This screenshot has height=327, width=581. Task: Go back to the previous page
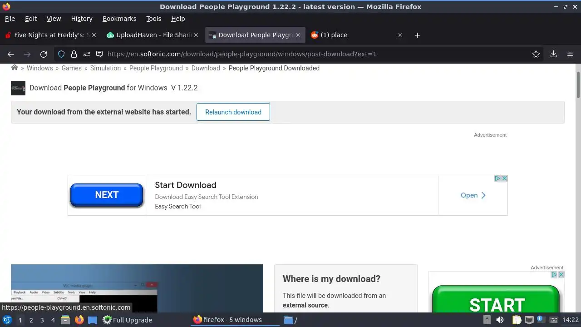(11, 54)
